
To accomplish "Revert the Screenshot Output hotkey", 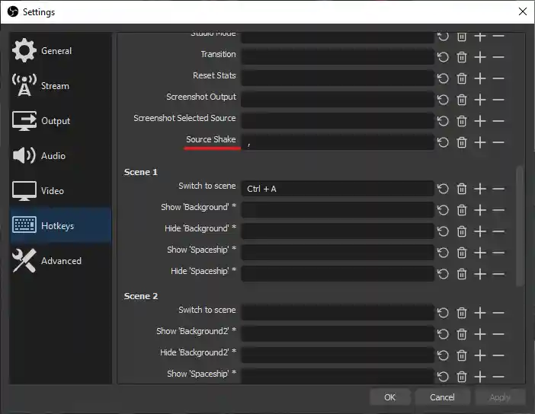I will coord(443,100).
